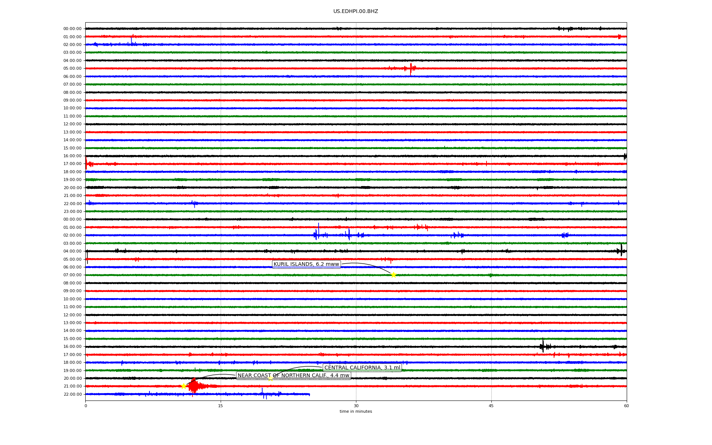
Task: Click the yellow star at Northern Calif. event
Action: [x=184, y=386]
